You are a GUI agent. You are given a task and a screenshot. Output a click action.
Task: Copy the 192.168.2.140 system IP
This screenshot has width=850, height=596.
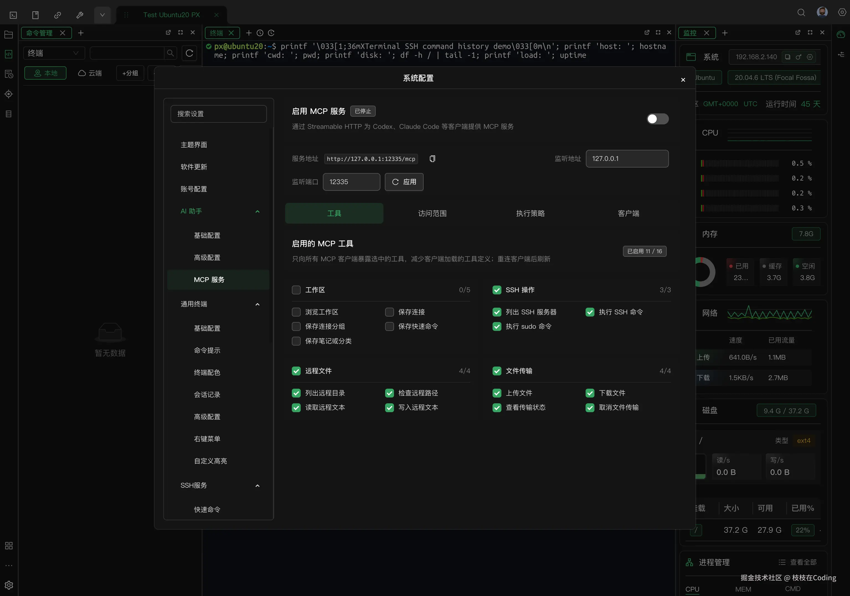tap(788, 57)
